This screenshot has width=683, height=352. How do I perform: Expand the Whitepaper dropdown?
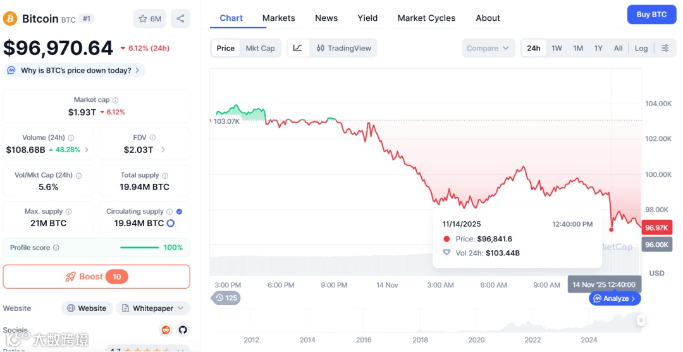tap(153, 308)
